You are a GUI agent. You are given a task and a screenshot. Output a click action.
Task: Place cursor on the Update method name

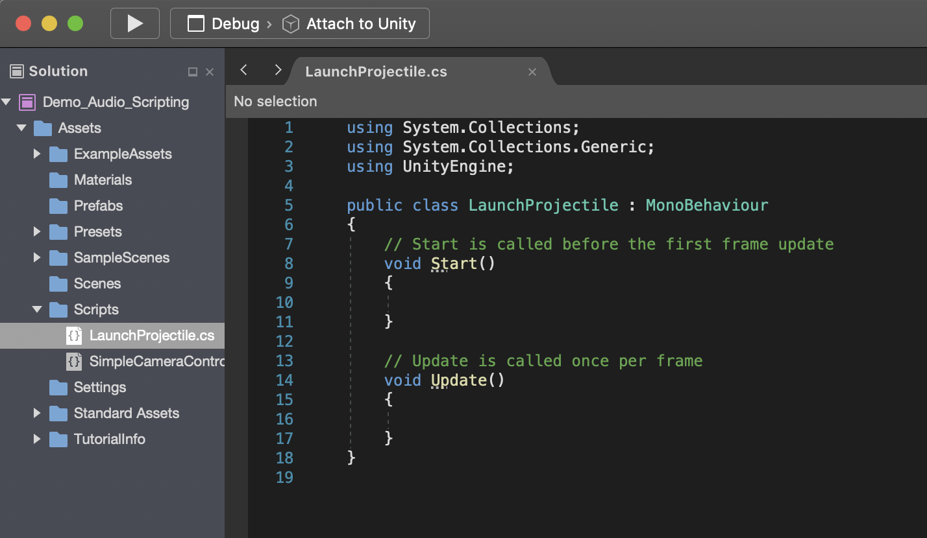tap(458, 380)
